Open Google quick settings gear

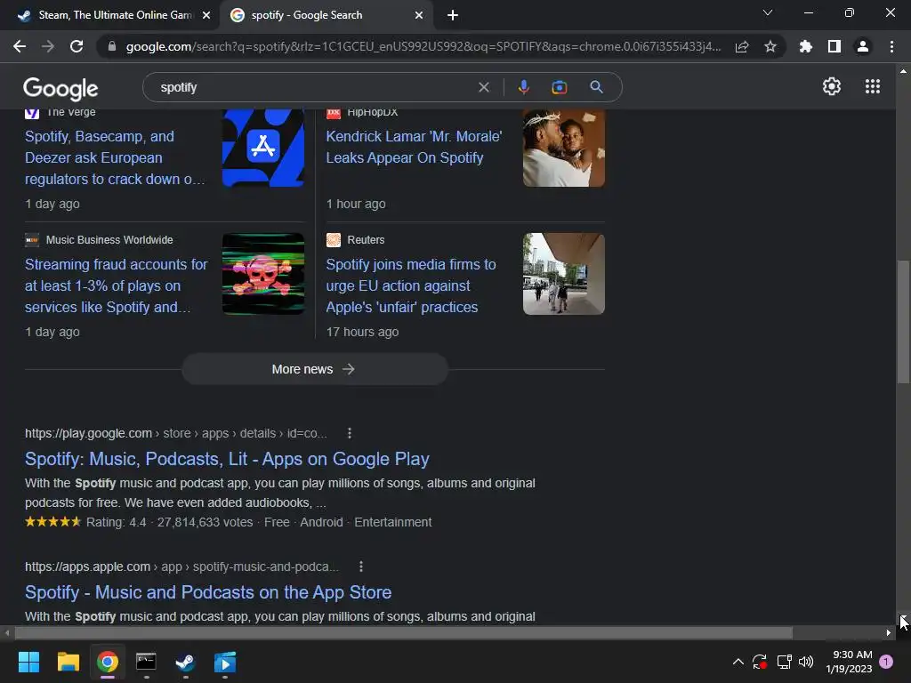point(832,86)
